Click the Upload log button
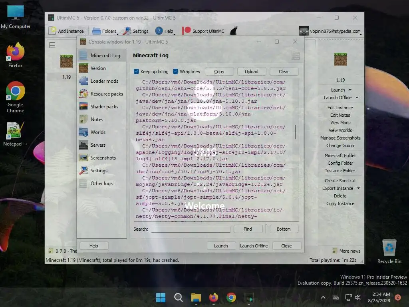 (252, 72)
